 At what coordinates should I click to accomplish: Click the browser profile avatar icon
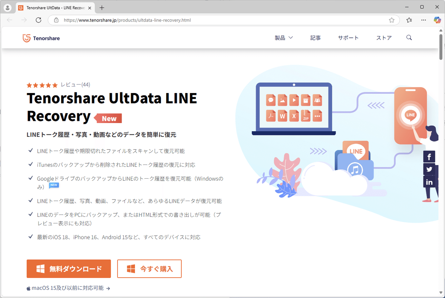pyautogui.click(x=7, y=7)
